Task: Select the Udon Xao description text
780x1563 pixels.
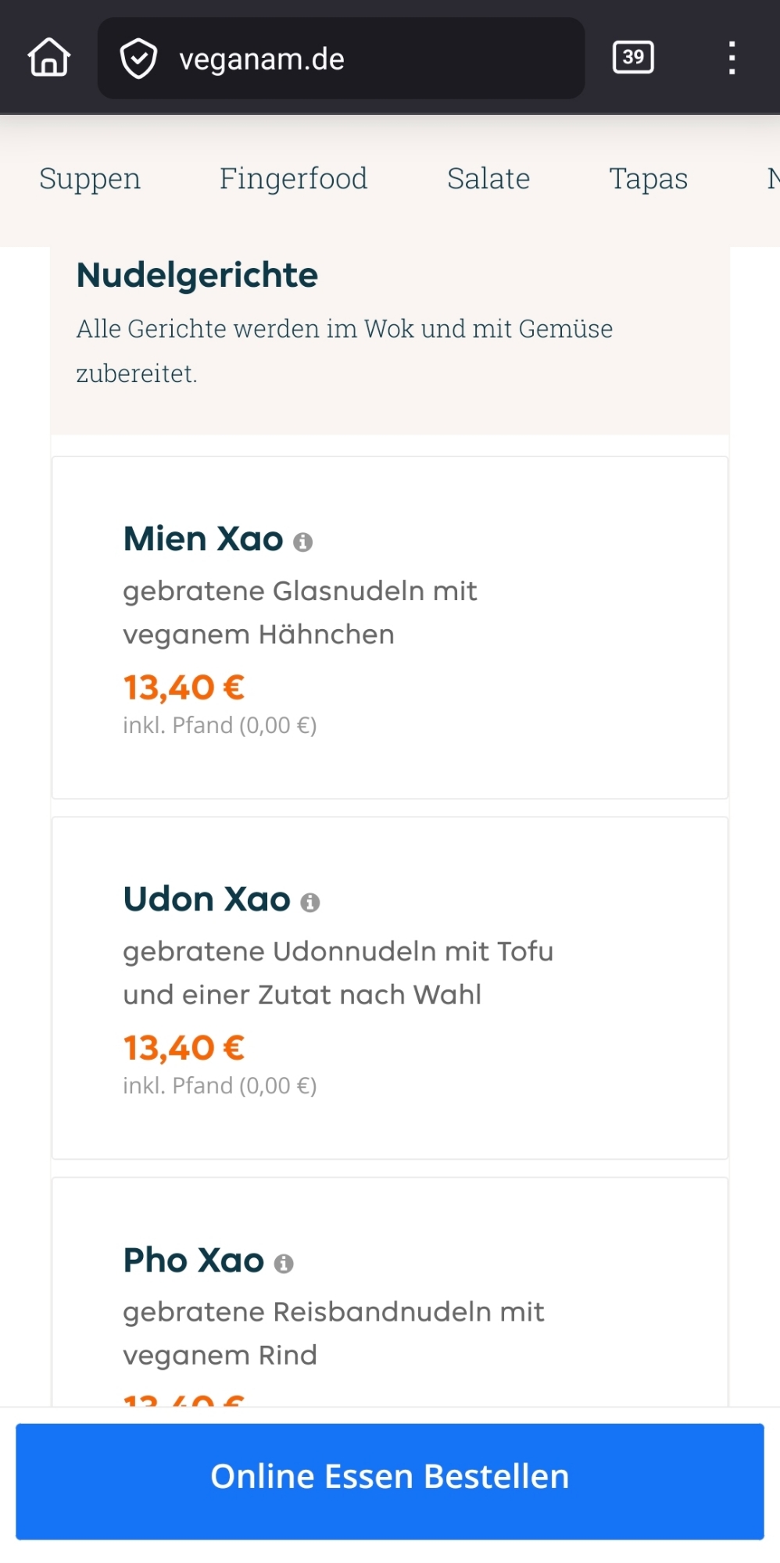Action: [338, 973]
